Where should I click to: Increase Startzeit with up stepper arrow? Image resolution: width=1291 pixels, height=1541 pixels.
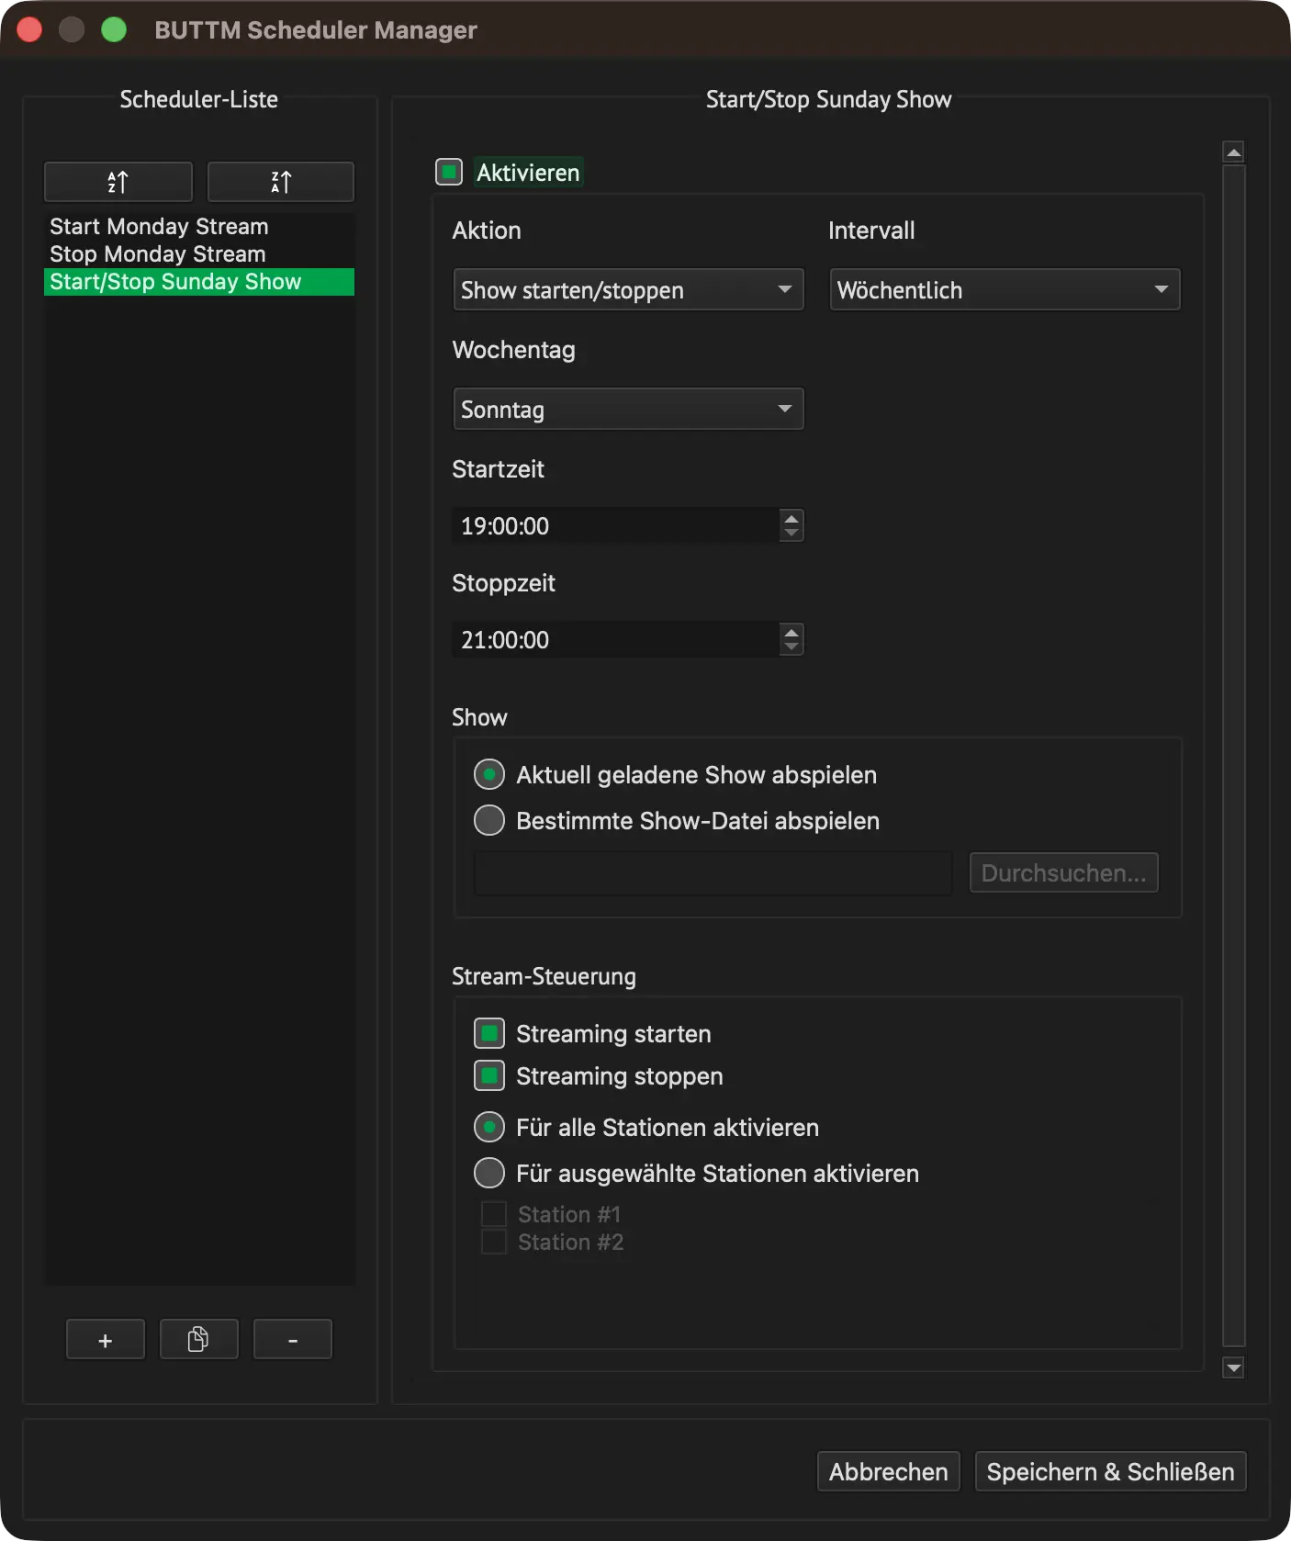791,518
